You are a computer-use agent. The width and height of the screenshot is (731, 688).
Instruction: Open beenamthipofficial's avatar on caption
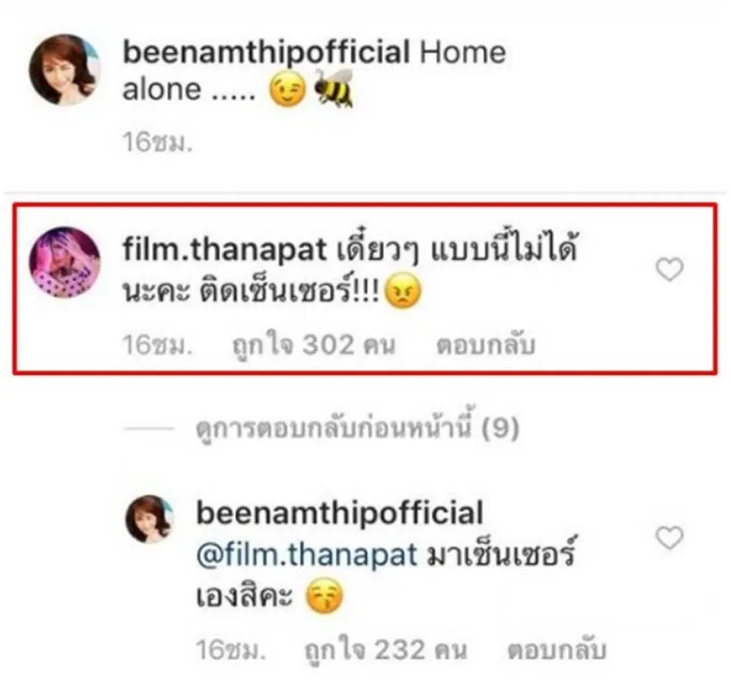click(x=64, y=69)
